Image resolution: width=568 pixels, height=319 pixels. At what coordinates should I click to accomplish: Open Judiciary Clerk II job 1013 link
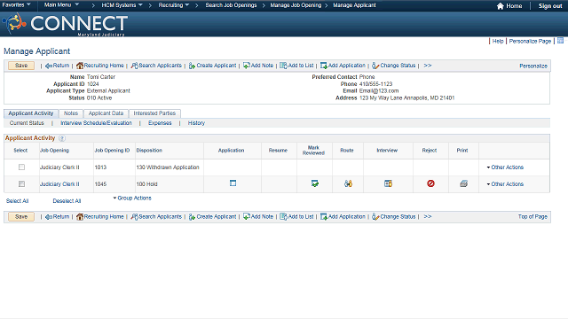[59, 167]
